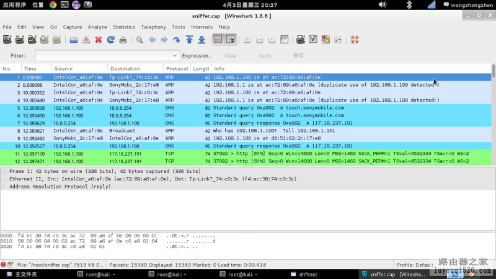Image resolution: width=496 pixels, height=279 pixels.
Task: Click the 保存 filter button
Action: (x=298, y=56)
